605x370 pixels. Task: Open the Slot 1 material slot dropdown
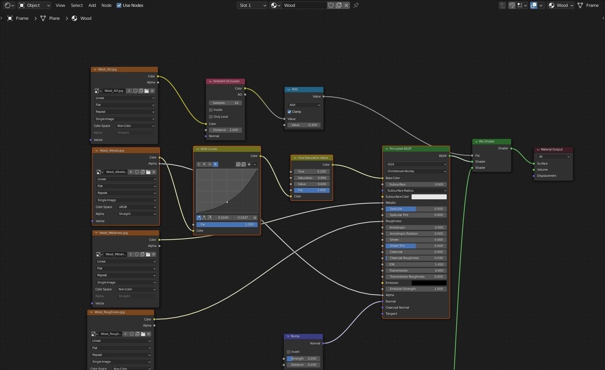(252, 5)
